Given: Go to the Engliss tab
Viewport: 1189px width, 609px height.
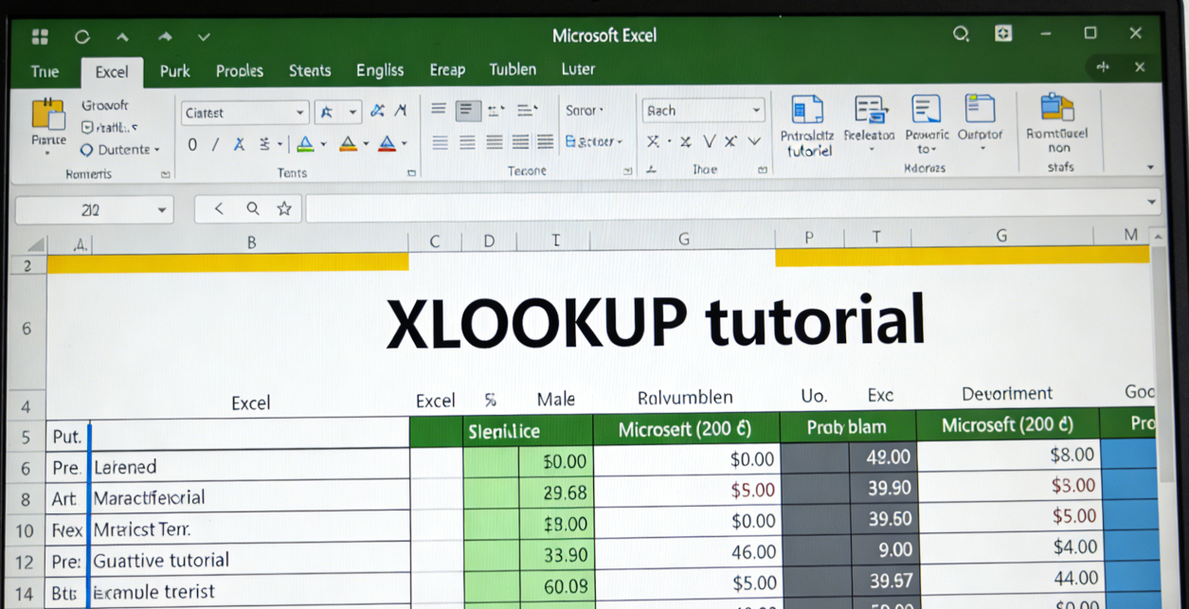Looking at the screenshot, I should [x=380, y=70].
